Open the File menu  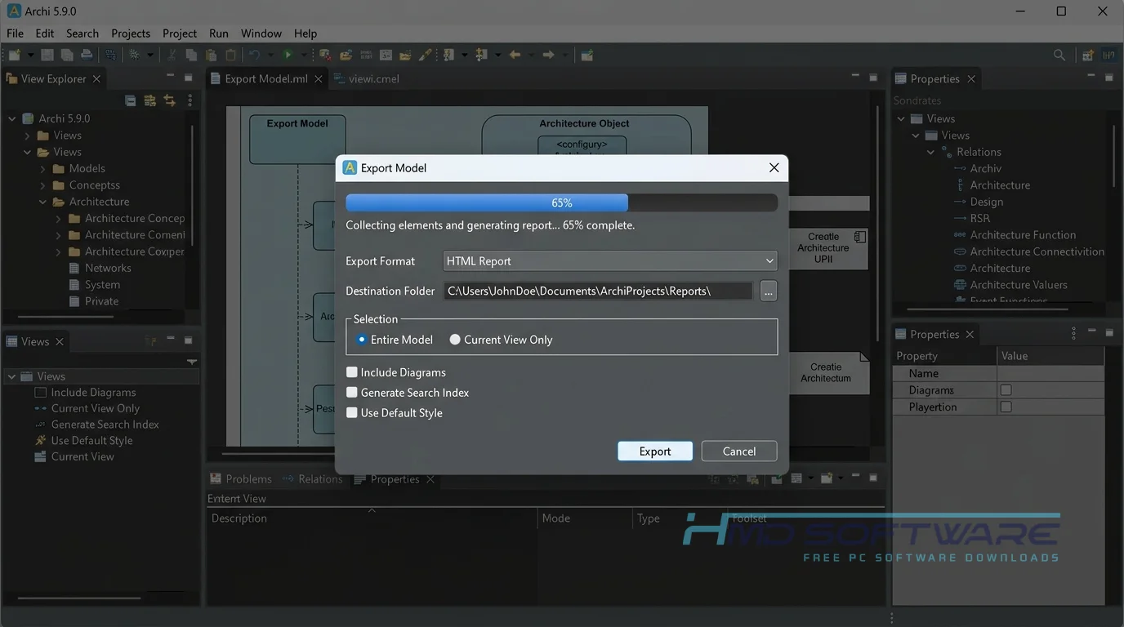point(15,33)
